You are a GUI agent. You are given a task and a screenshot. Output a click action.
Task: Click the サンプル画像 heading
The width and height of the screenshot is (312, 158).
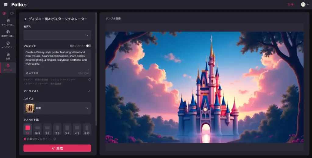pos(113,18)
